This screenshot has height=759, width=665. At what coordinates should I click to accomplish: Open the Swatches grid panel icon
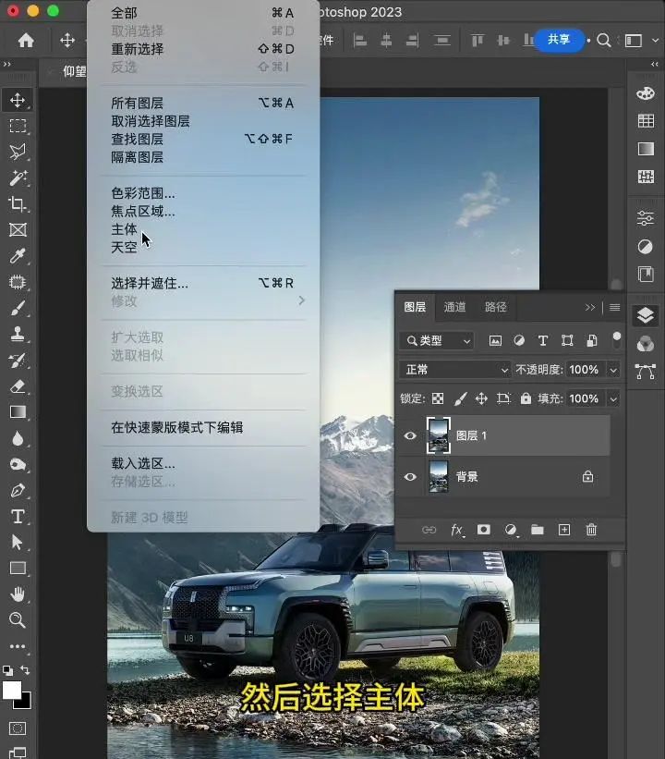[646, 121]
